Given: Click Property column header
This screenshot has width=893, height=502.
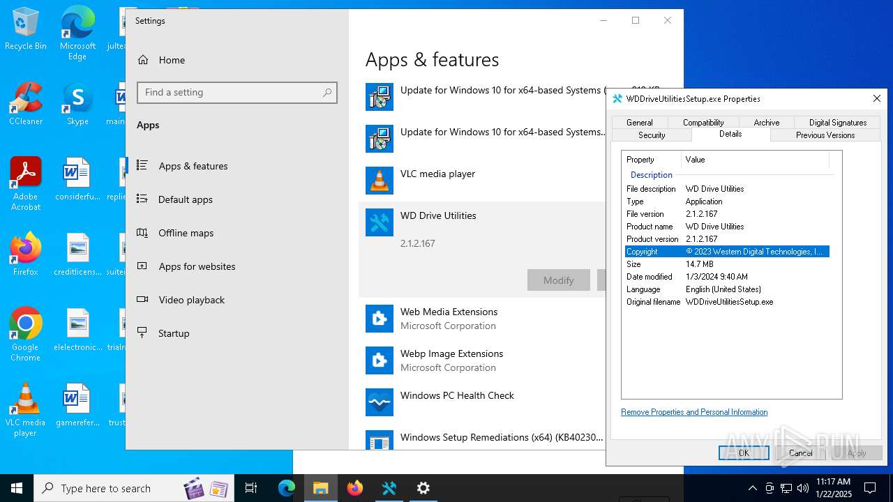Looking at the screenshot, I should pyautogui.click(x=652, y=160).
